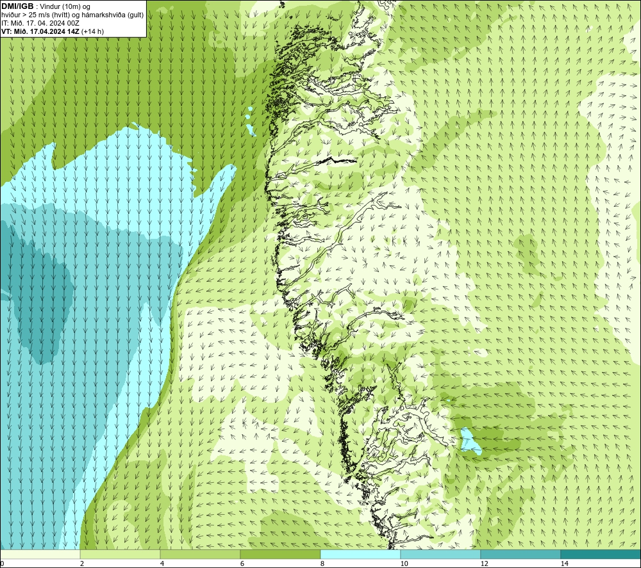Click the 4–6 m/s green legend swatch

(x=200, y=555)
